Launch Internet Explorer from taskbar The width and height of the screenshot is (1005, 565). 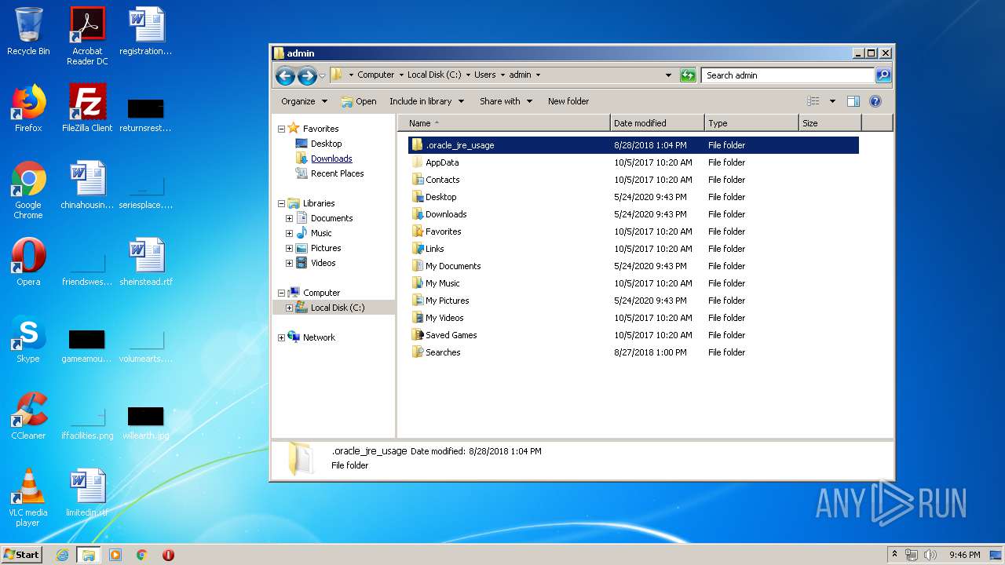[x=63, y=555]
